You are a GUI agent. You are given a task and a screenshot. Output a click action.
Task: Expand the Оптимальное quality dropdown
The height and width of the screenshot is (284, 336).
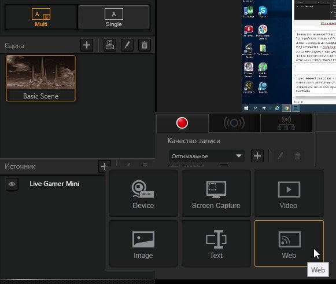(x=207, y=156)
